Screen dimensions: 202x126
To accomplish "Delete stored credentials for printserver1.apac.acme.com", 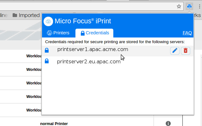I will point(186,50).
